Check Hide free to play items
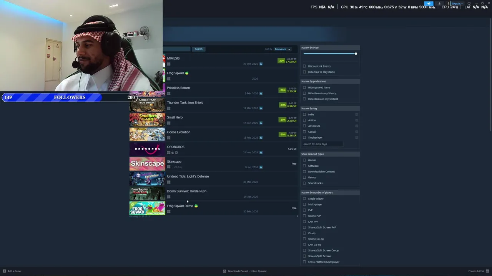This screenshot has height=276, width=492. (304, 72)
